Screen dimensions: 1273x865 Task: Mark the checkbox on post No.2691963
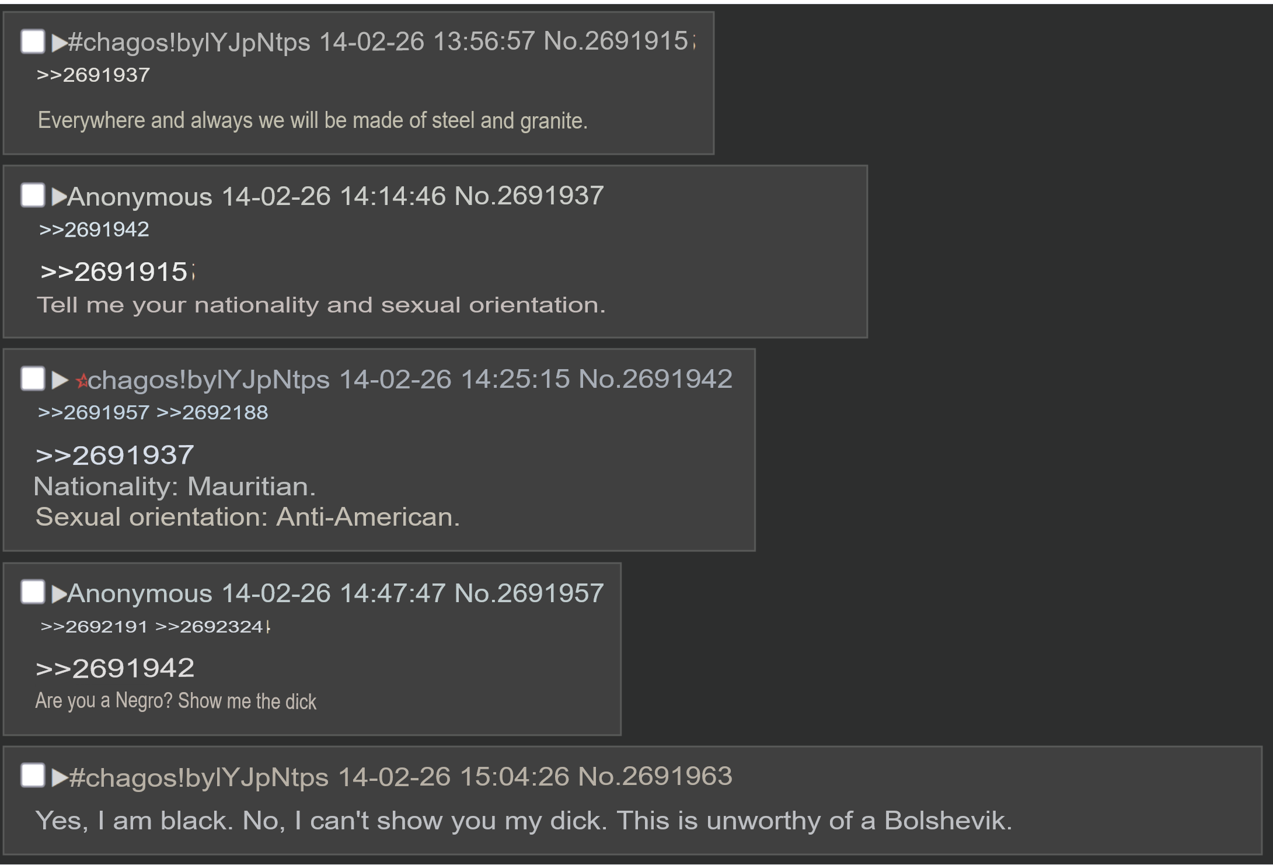click(x=33, y=776)
